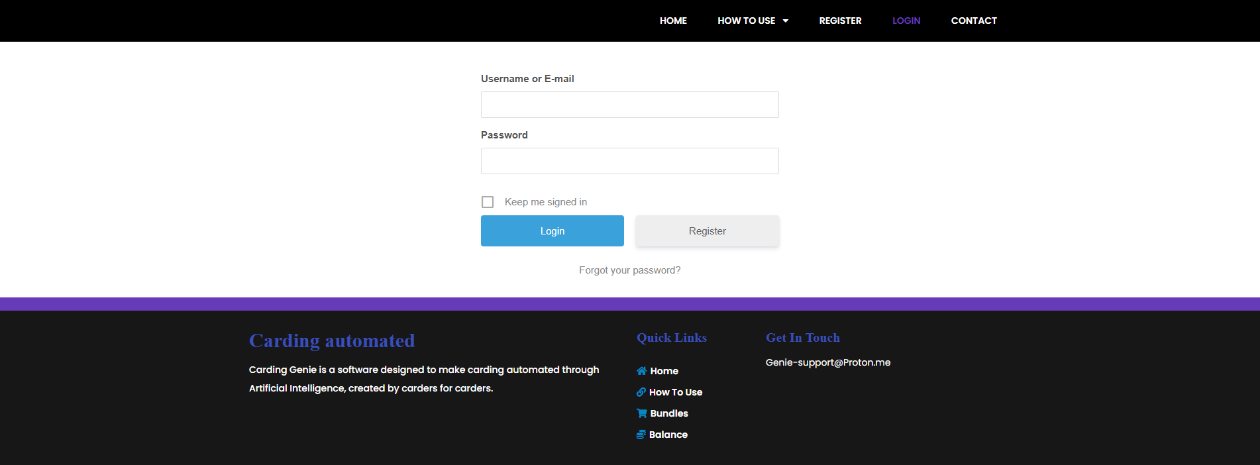Click the Quick Links footer heading
This screenshot has width=1260, height=465.
pyautogui.click(x=672, y=338)
